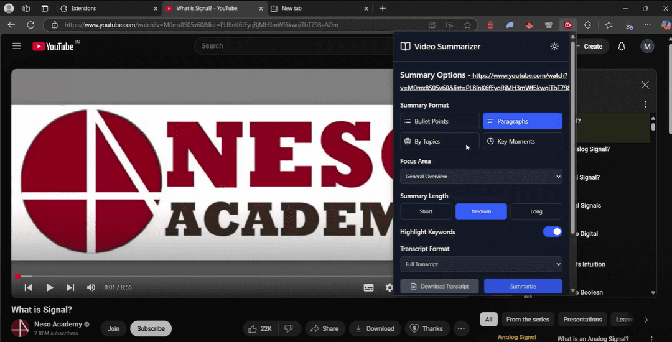The image size is (672, 342).
Task: Click the browser address bar URL
Action: (x=202, y=25)
